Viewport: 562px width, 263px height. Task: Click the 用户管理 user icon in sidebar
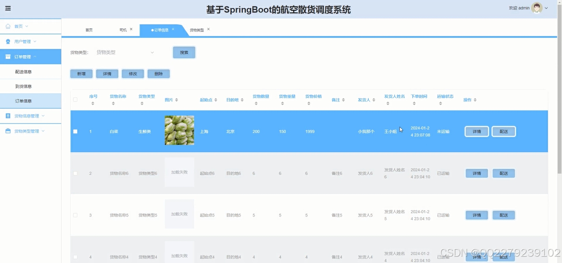pyautogui.click(x=9, y=41)
